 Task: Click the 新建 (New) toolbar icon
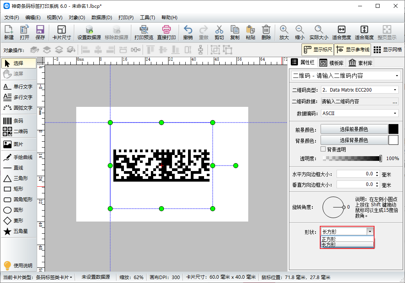point(9,32)
